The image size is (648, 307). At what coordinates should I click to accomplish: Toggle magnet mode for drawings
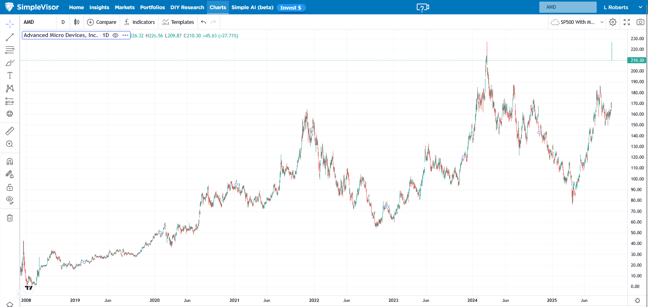click(10, 161)
